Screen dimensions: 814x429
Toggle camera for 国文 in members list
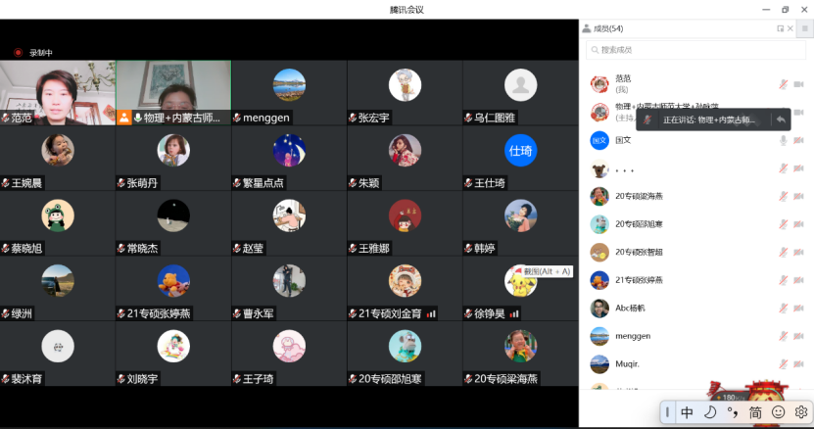798,141
